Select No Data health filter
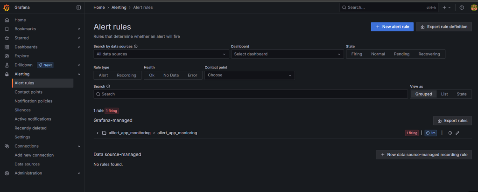The width and height of the screenshot is (478, 192). click(x=171, y=75)
